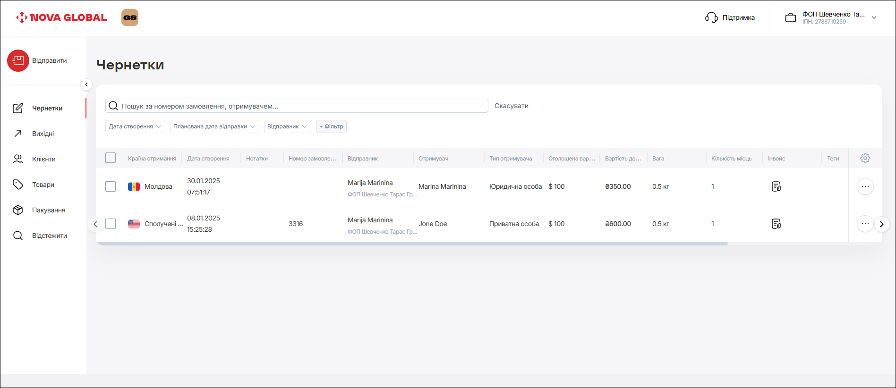Screen dimensions: 896x388
Task: Toggle the select-all checkbox in table header
Action: [111, 158]
